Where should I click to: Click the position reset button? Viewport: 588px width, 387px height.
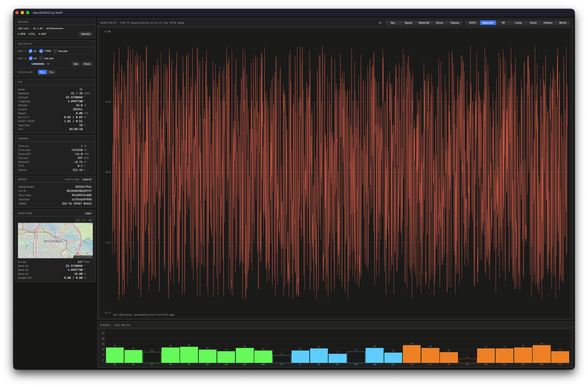tap(88, 213)
